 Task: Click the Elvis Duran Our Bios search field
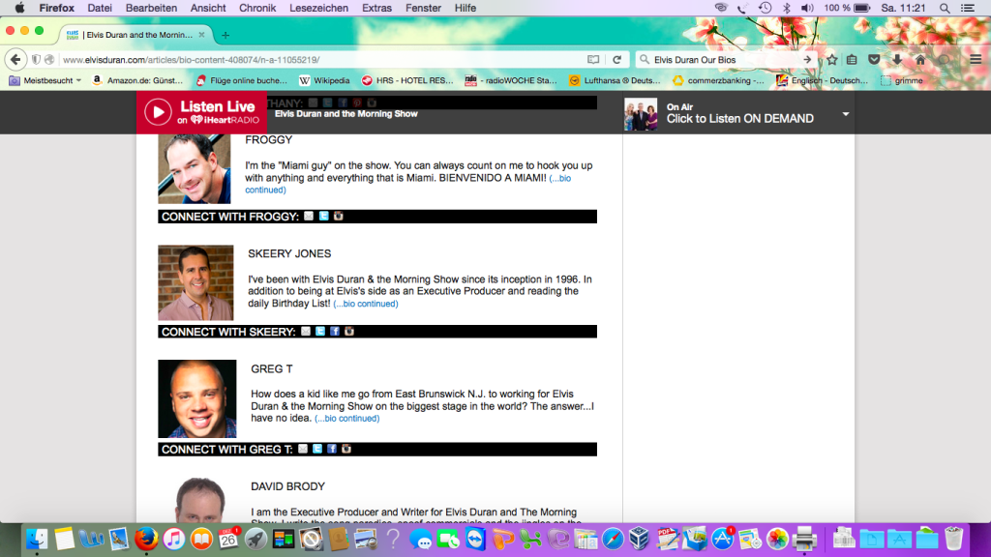coord(726,59)
